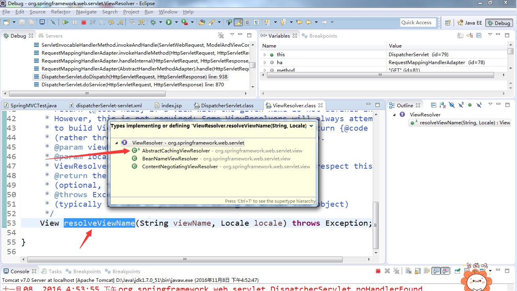This screenshot has width=517, height=291.
Task: Open the Navigate menu
Action: coord(86,12)
